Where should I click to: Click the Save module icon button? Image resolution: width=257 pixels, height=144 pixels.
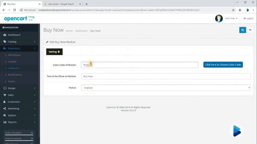[x=243, y=30]
